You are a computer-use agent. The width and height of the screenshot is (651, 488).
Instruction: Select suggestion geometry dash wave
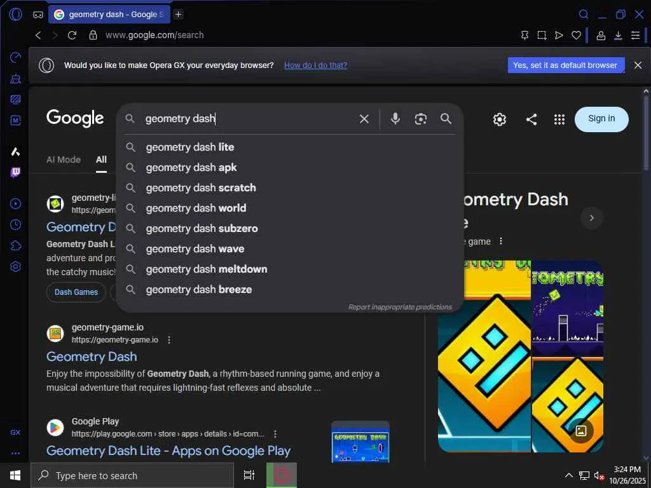290,249
